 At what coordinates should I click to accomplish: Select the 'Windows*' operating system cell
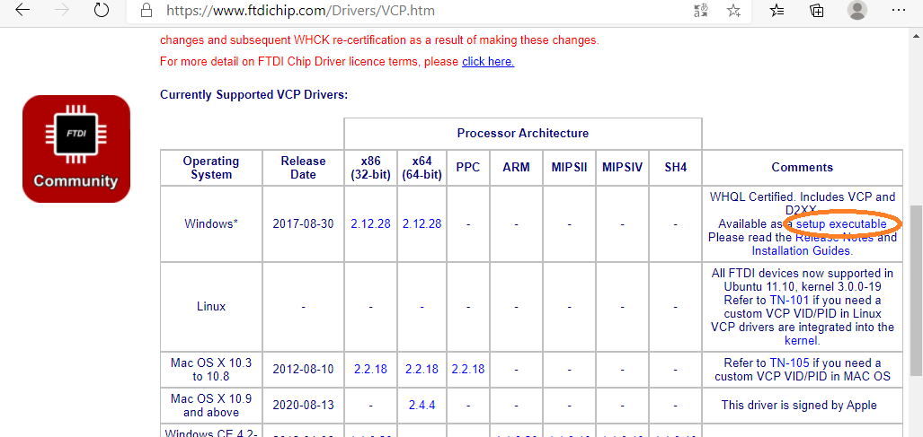[x=211, y=223]
